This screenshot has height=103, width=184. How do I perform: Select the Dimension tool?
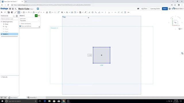[x=86, y=12]
